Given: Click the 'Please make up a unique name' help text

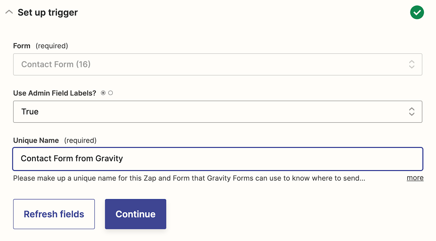Looking at the screenshot, I should [x=189, y=178].
